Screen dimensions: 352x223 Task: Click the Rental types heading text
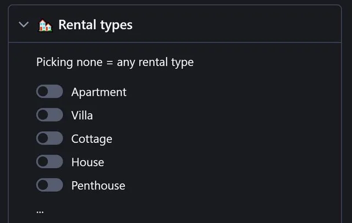(95, 25)
